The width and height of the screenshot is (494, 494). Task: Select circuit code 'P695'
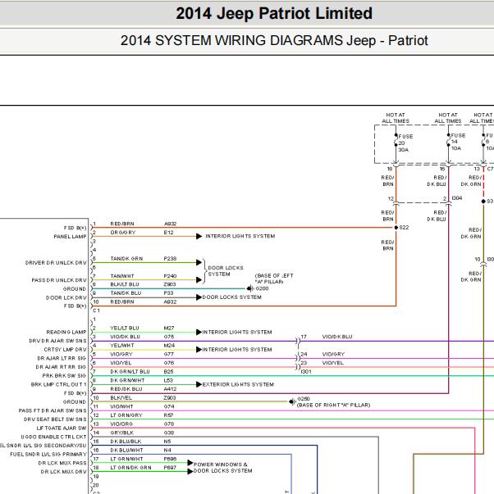pyautogui.click(x=170, y=459)
